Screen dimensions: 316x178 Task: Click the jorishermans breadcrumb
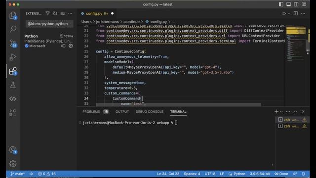click(107, 22)
